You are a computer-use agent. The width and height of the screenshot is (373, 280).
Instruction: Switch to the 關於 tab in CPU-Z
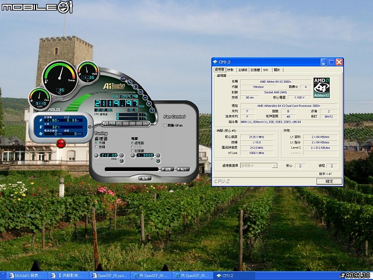pos(277,70)
